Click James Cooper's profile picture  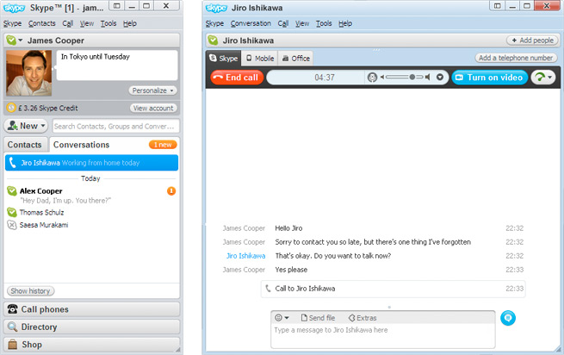(x=28, y=72)
